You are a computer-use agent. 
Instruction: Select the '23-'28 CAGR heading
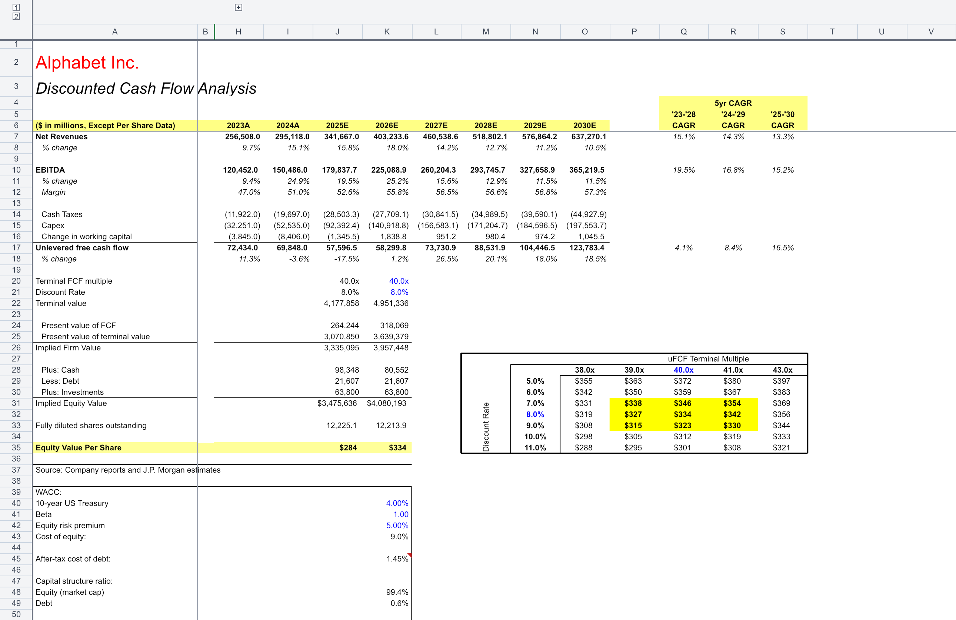click(684, 120)
